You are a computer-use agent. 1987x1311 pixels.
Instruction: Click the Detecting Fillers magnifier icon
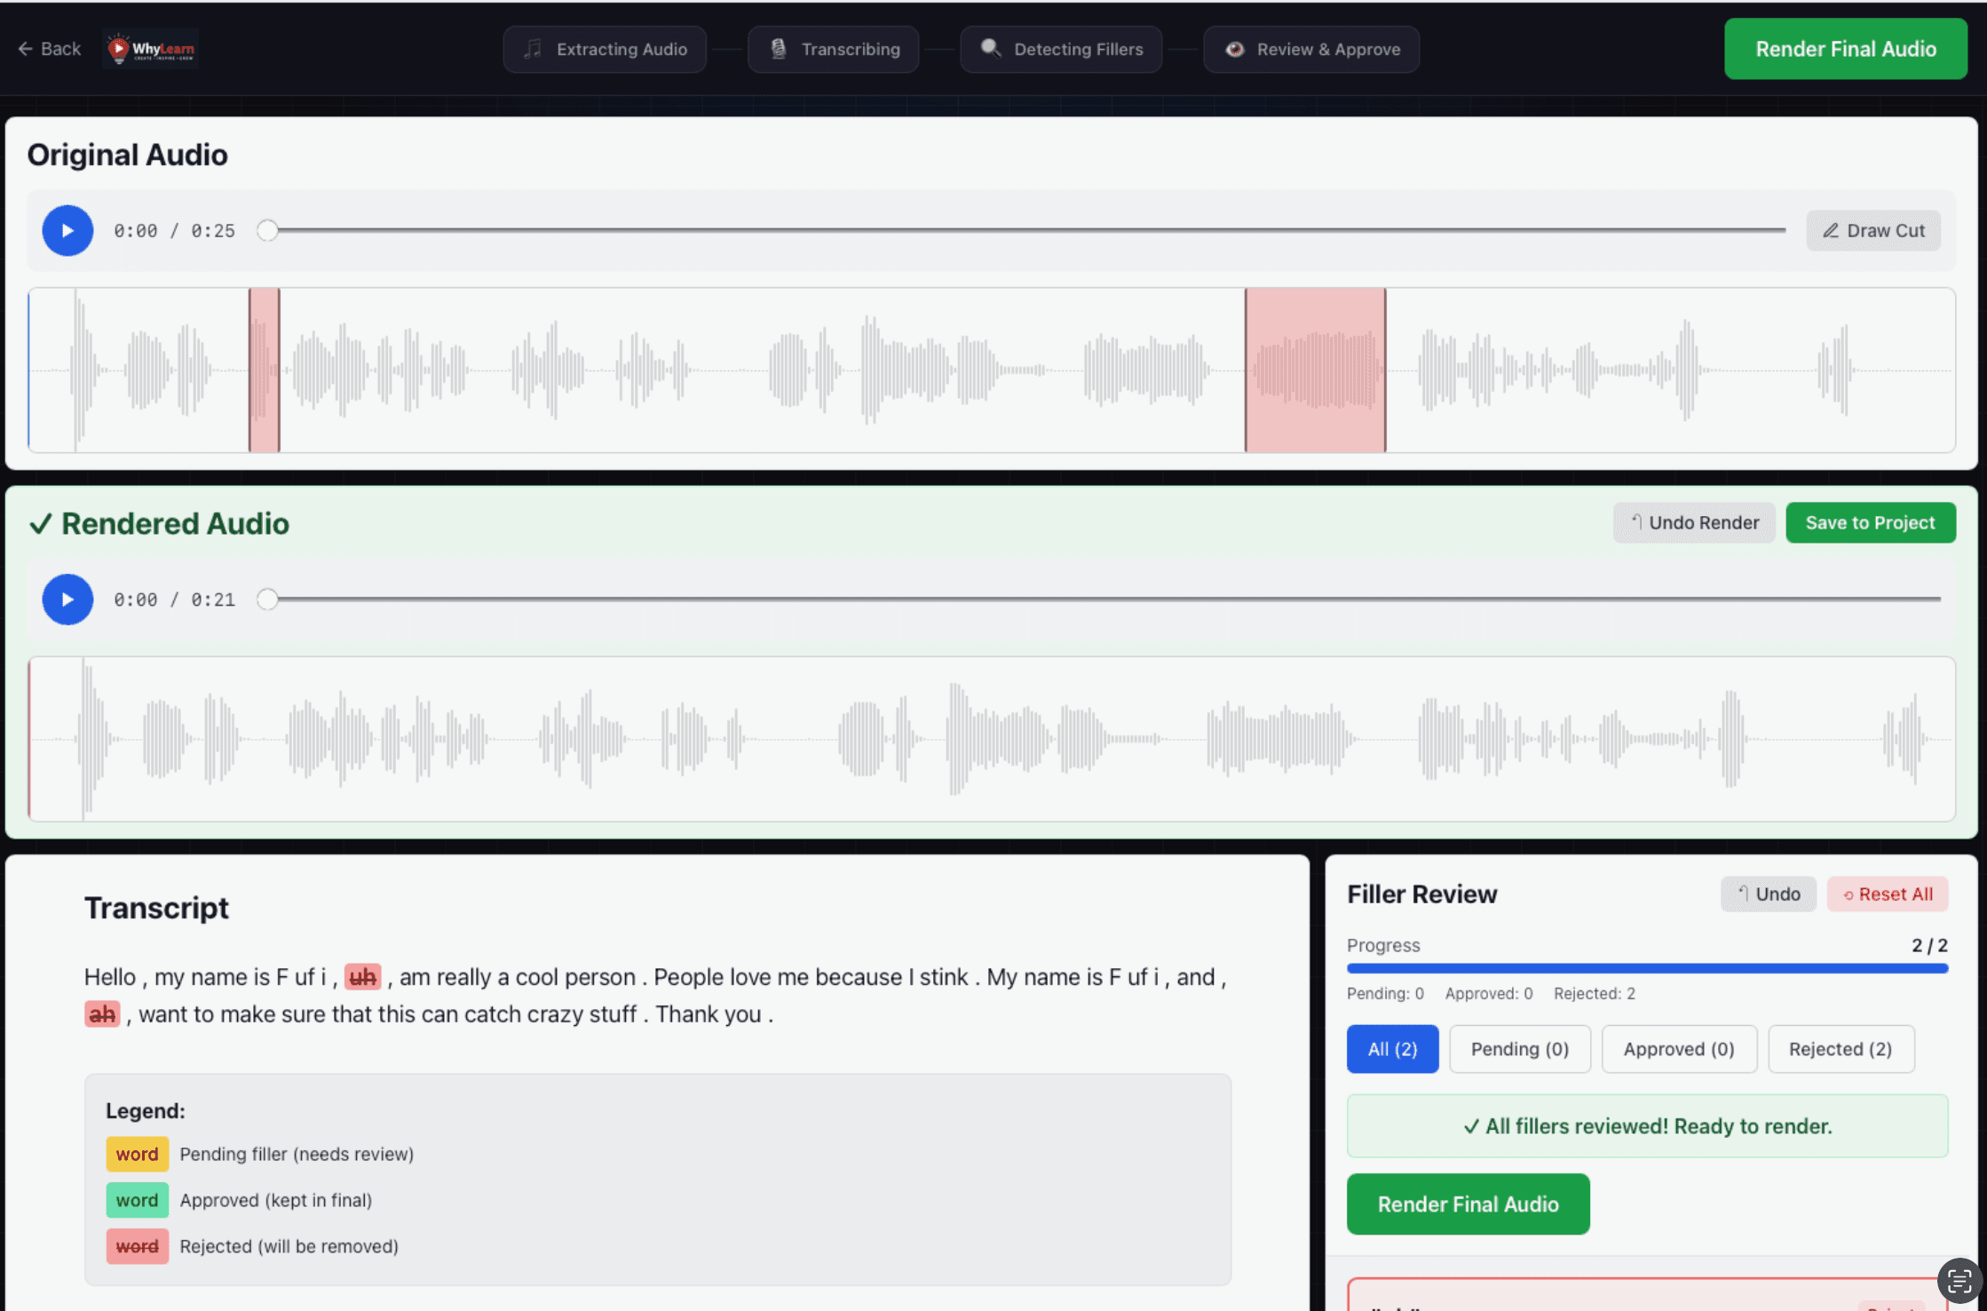point(991,49)
